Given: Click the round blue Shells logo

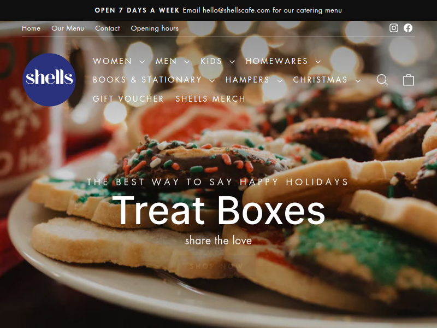Looking at the screenshot, I should pyautogui.click(x=49, y=80).
